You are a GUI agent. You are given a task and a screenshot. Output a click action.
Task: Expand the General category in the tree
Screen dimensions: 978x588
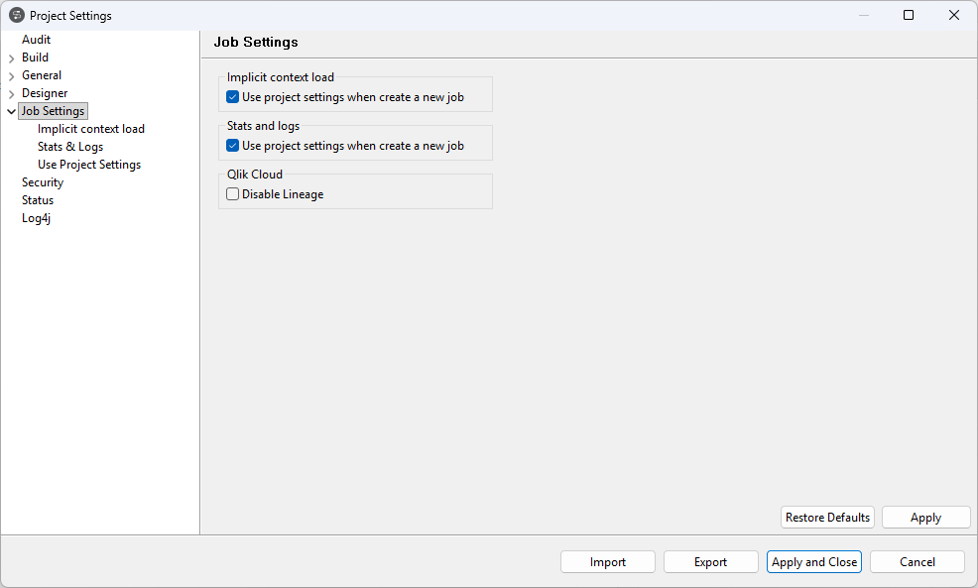point(10,74)
